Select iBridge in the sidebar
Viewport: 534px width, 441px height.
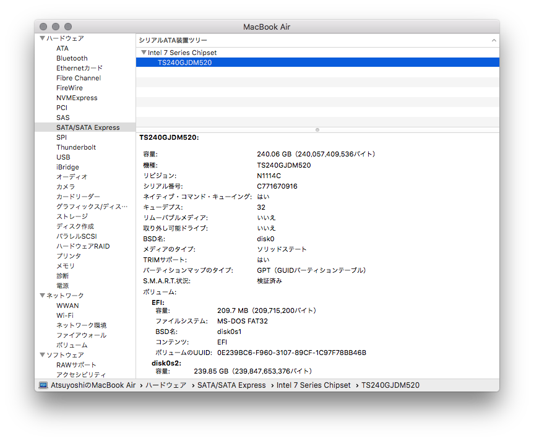pyautogui.click(x=67, y=167)
